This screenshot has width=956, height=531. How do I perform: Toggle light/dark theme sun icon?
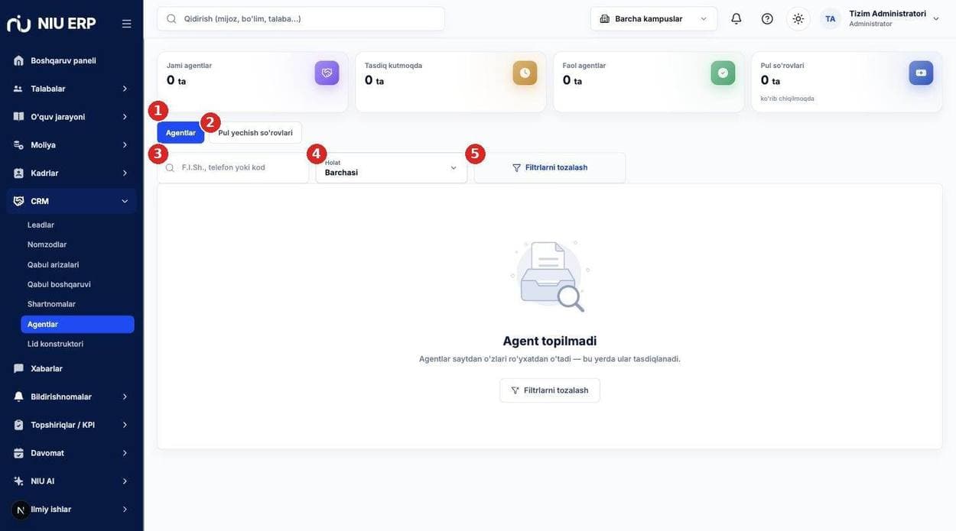tap(798, 18)
